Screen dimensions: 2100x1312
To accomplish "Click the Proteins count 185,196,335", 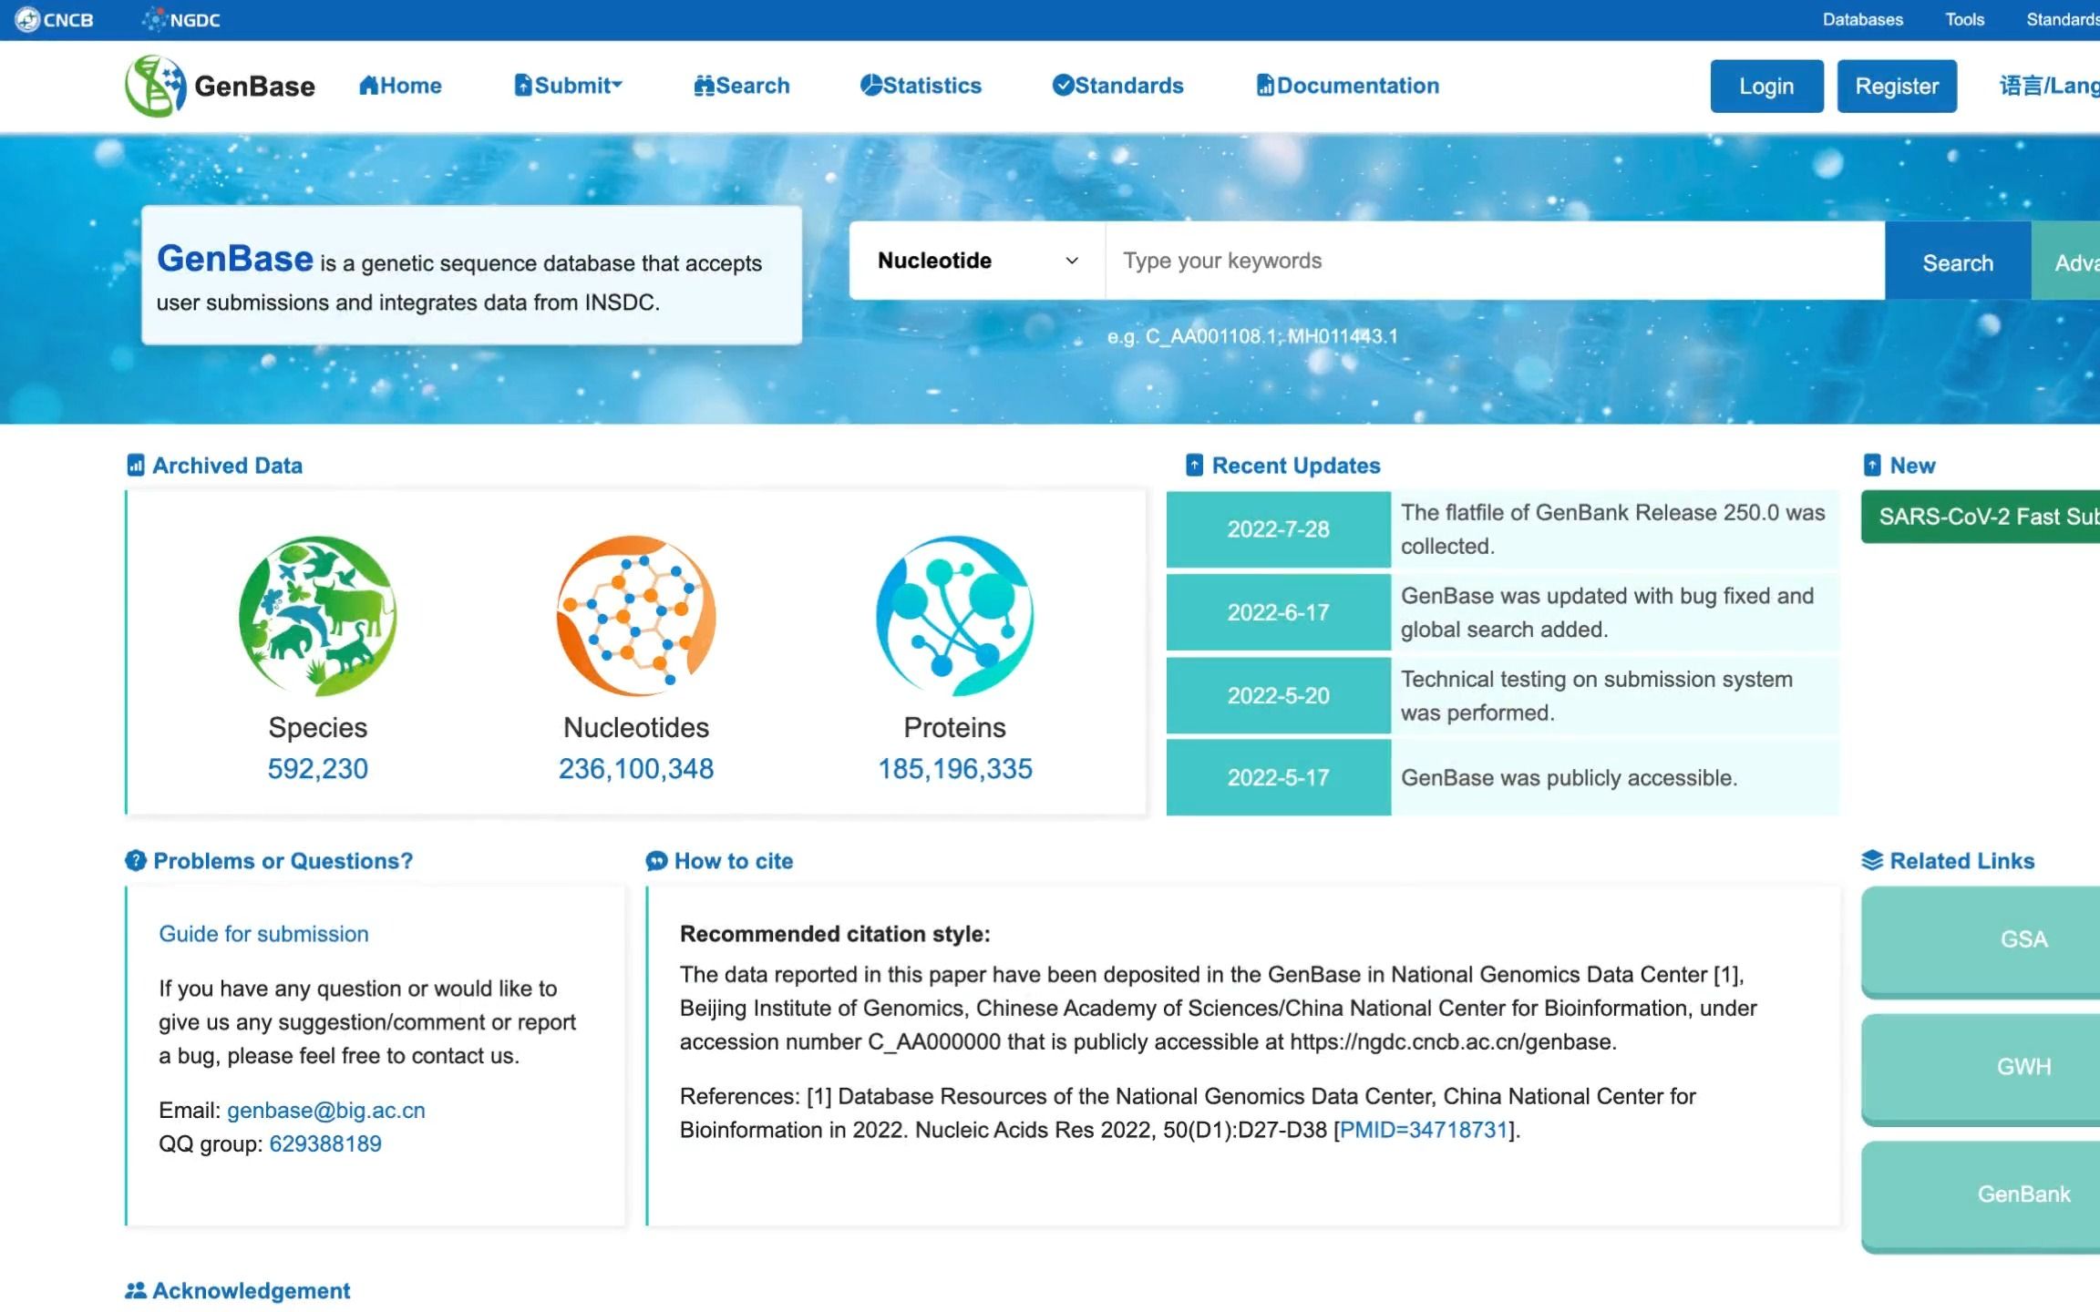I will 954,769.
